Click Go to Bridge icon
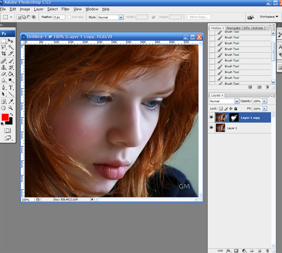This screenshot has height=253, width=282. (x=251, y=17)
